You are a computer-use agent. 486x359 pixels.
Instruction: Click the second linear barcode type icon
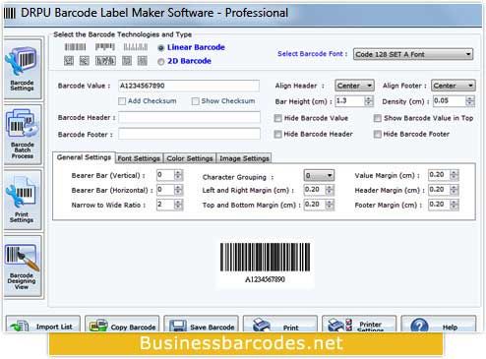coord(105,47)
